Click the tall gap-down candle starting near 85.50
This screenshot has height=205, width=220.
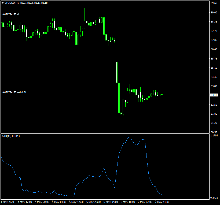point(117,72)
